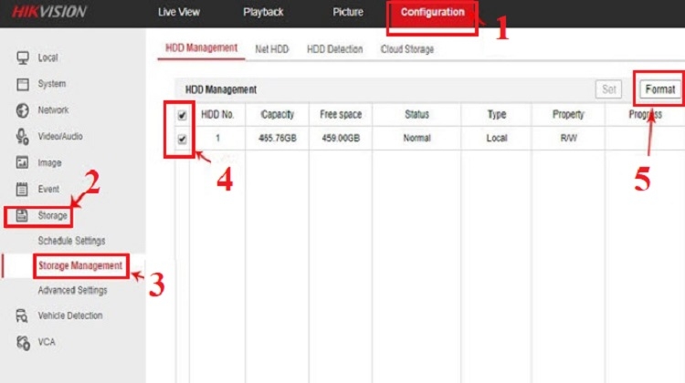The width and height of the screenshot is (685, 383).
Task: Click the Network globe icon
Action: (22, 110)
